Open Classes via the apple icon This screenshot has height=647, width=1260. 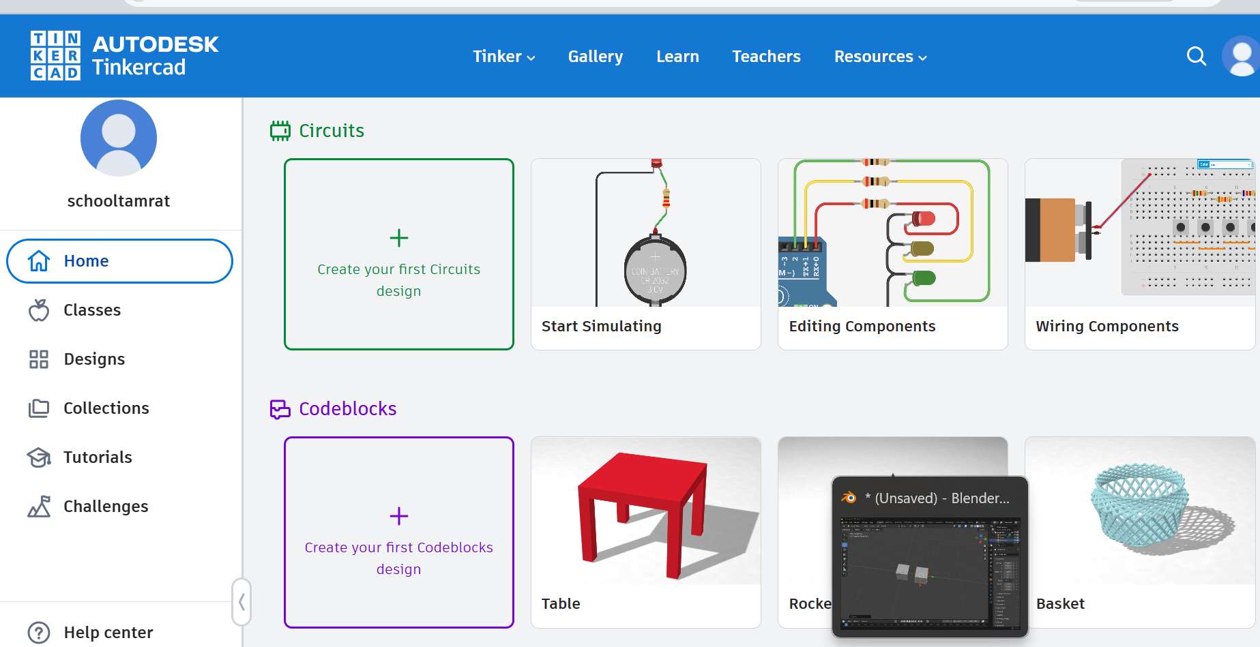[39, 310]
